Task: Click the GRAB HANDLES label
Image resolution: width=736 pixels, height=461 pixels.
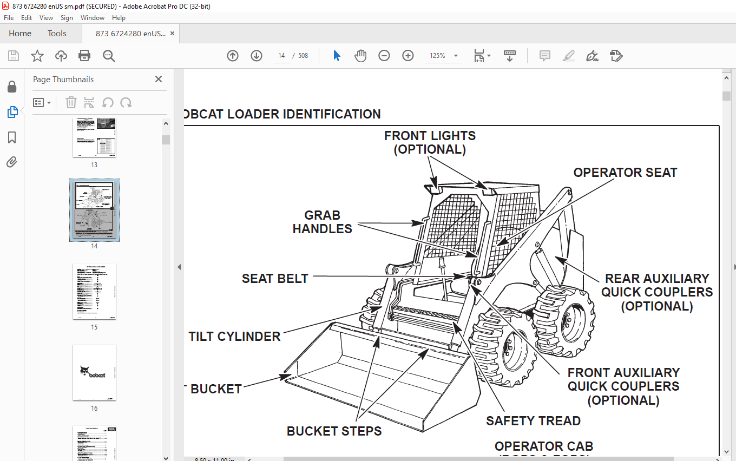Action: pyautogui.click(x=323, y=222)
